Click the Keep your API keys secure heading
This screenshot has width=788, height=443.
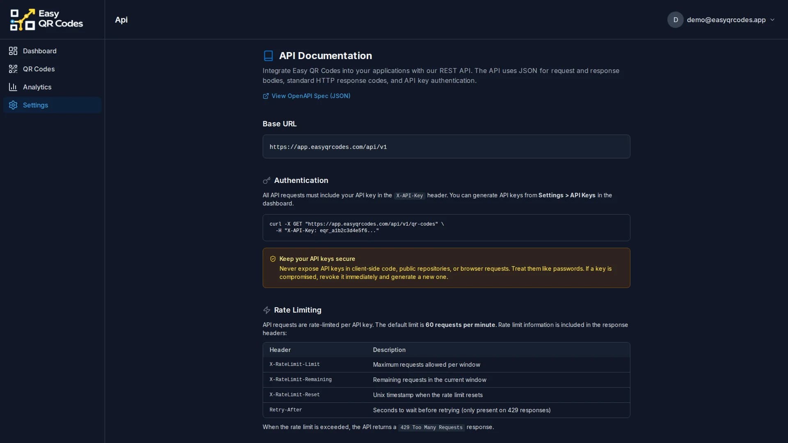pyautogui.click(x=317, y=259)
